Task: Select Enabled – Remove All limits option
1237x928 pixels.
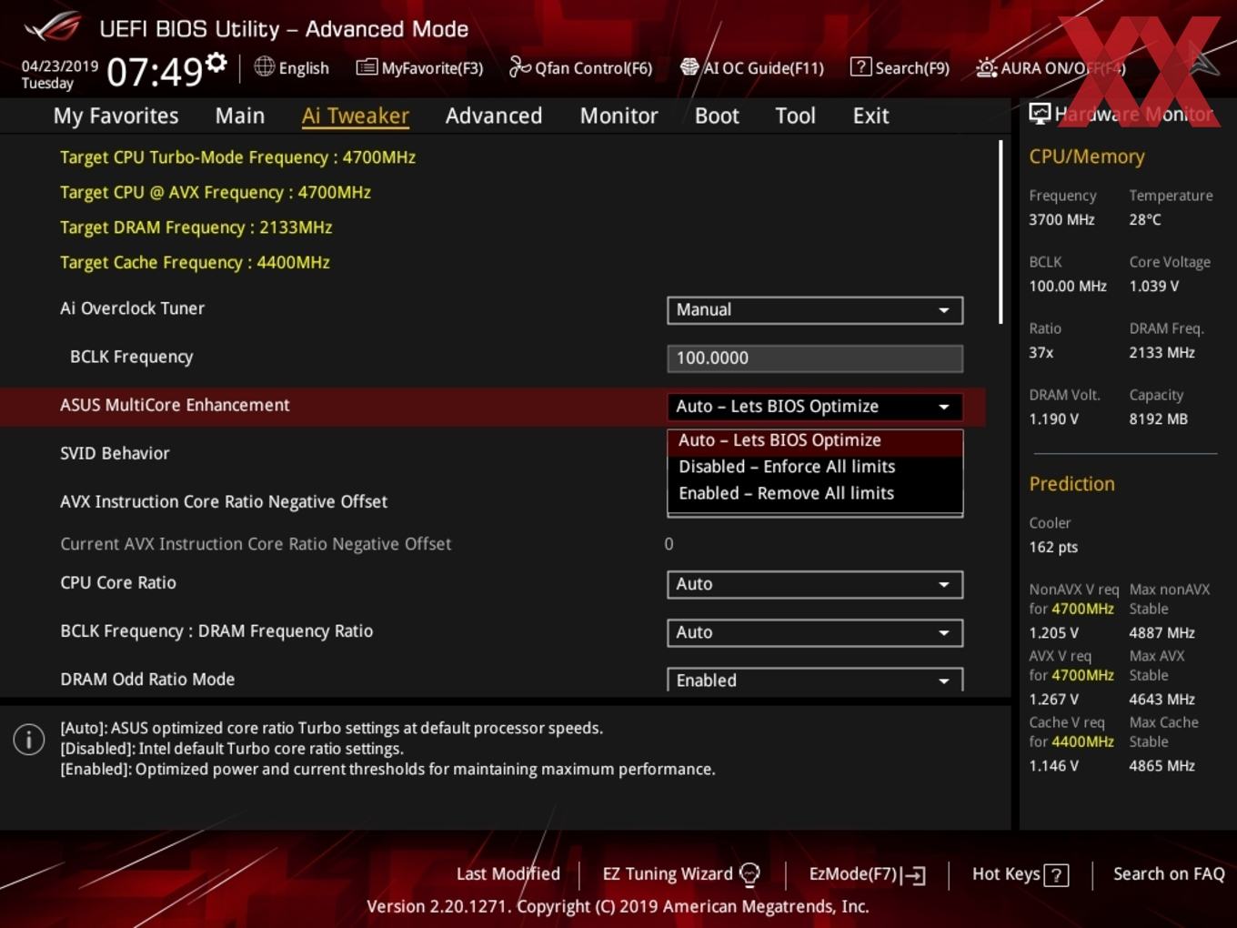Action: [x=815, y=493]
